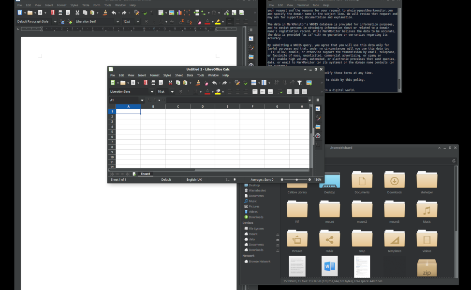
Task: Open the Sheet menu in Calc
Action: coord(179,75)
